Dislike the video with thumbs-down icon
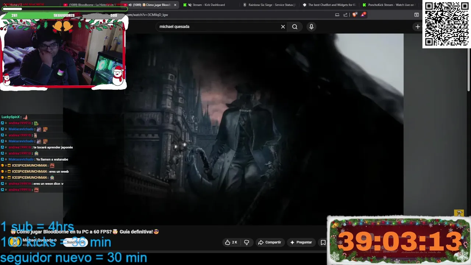Screen dimensions: 471x265 (x=247, y=242)
